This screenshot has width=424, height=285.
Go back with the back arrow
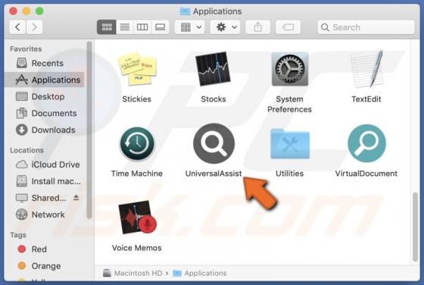tap(17, 27)
